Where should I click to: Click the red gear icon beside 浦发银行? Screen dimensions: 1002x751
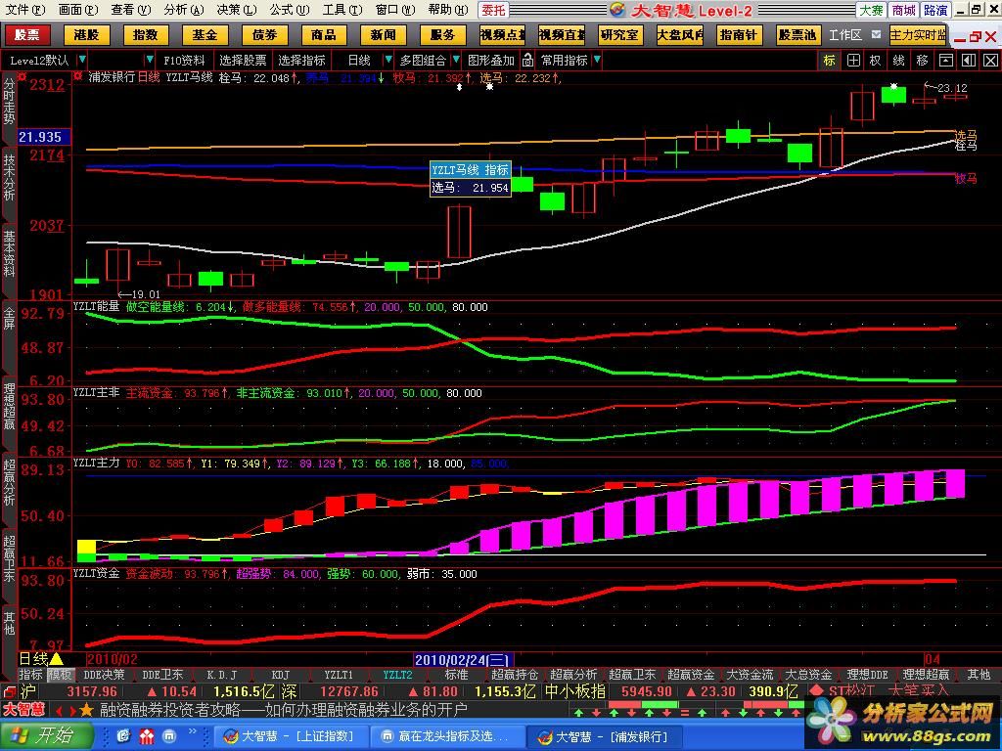click(77, 76)
